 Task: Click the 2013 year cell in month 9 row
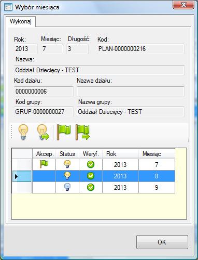tap(120, 188)
